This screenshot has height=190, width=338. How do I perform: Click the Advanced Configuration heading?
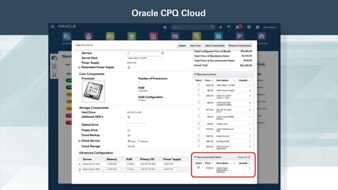click(x=96, y=153)
